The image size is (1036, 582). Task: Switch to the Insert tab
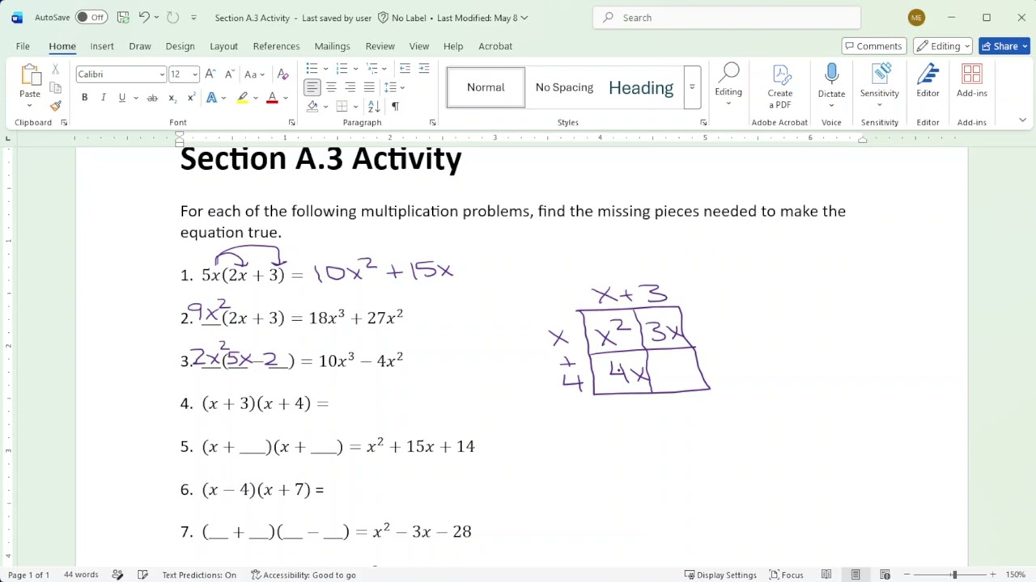pos(102,46)
